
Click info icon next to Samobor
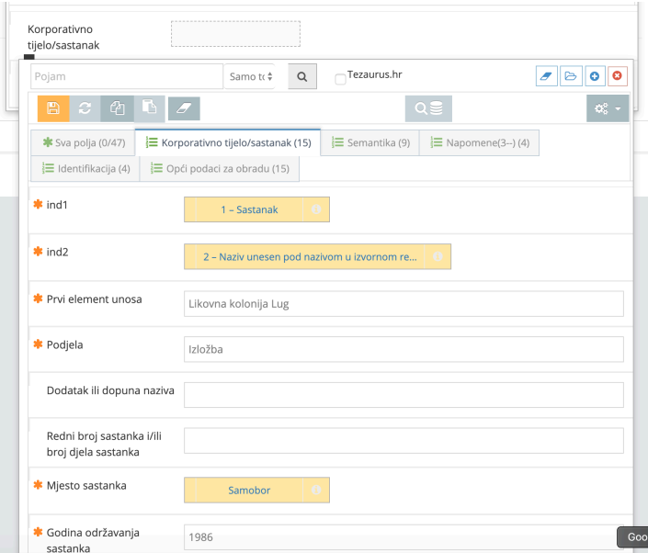coord(316,490)
